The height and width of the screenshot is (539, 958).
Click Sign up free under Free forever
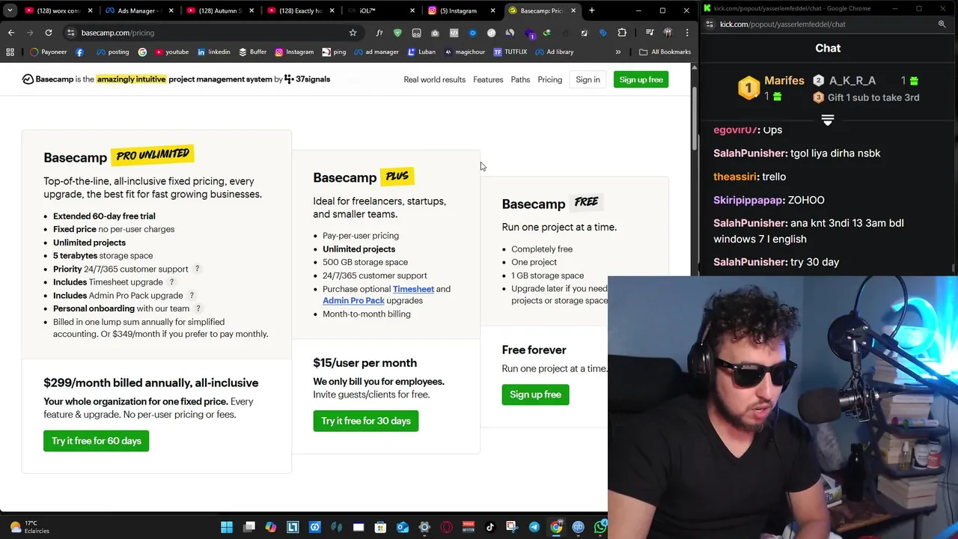point(535,395)
